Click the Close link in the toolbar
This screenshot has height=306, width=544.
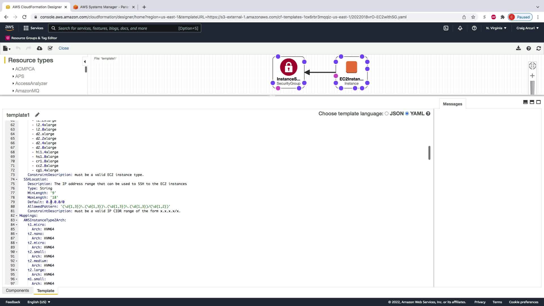pos(64,48)
